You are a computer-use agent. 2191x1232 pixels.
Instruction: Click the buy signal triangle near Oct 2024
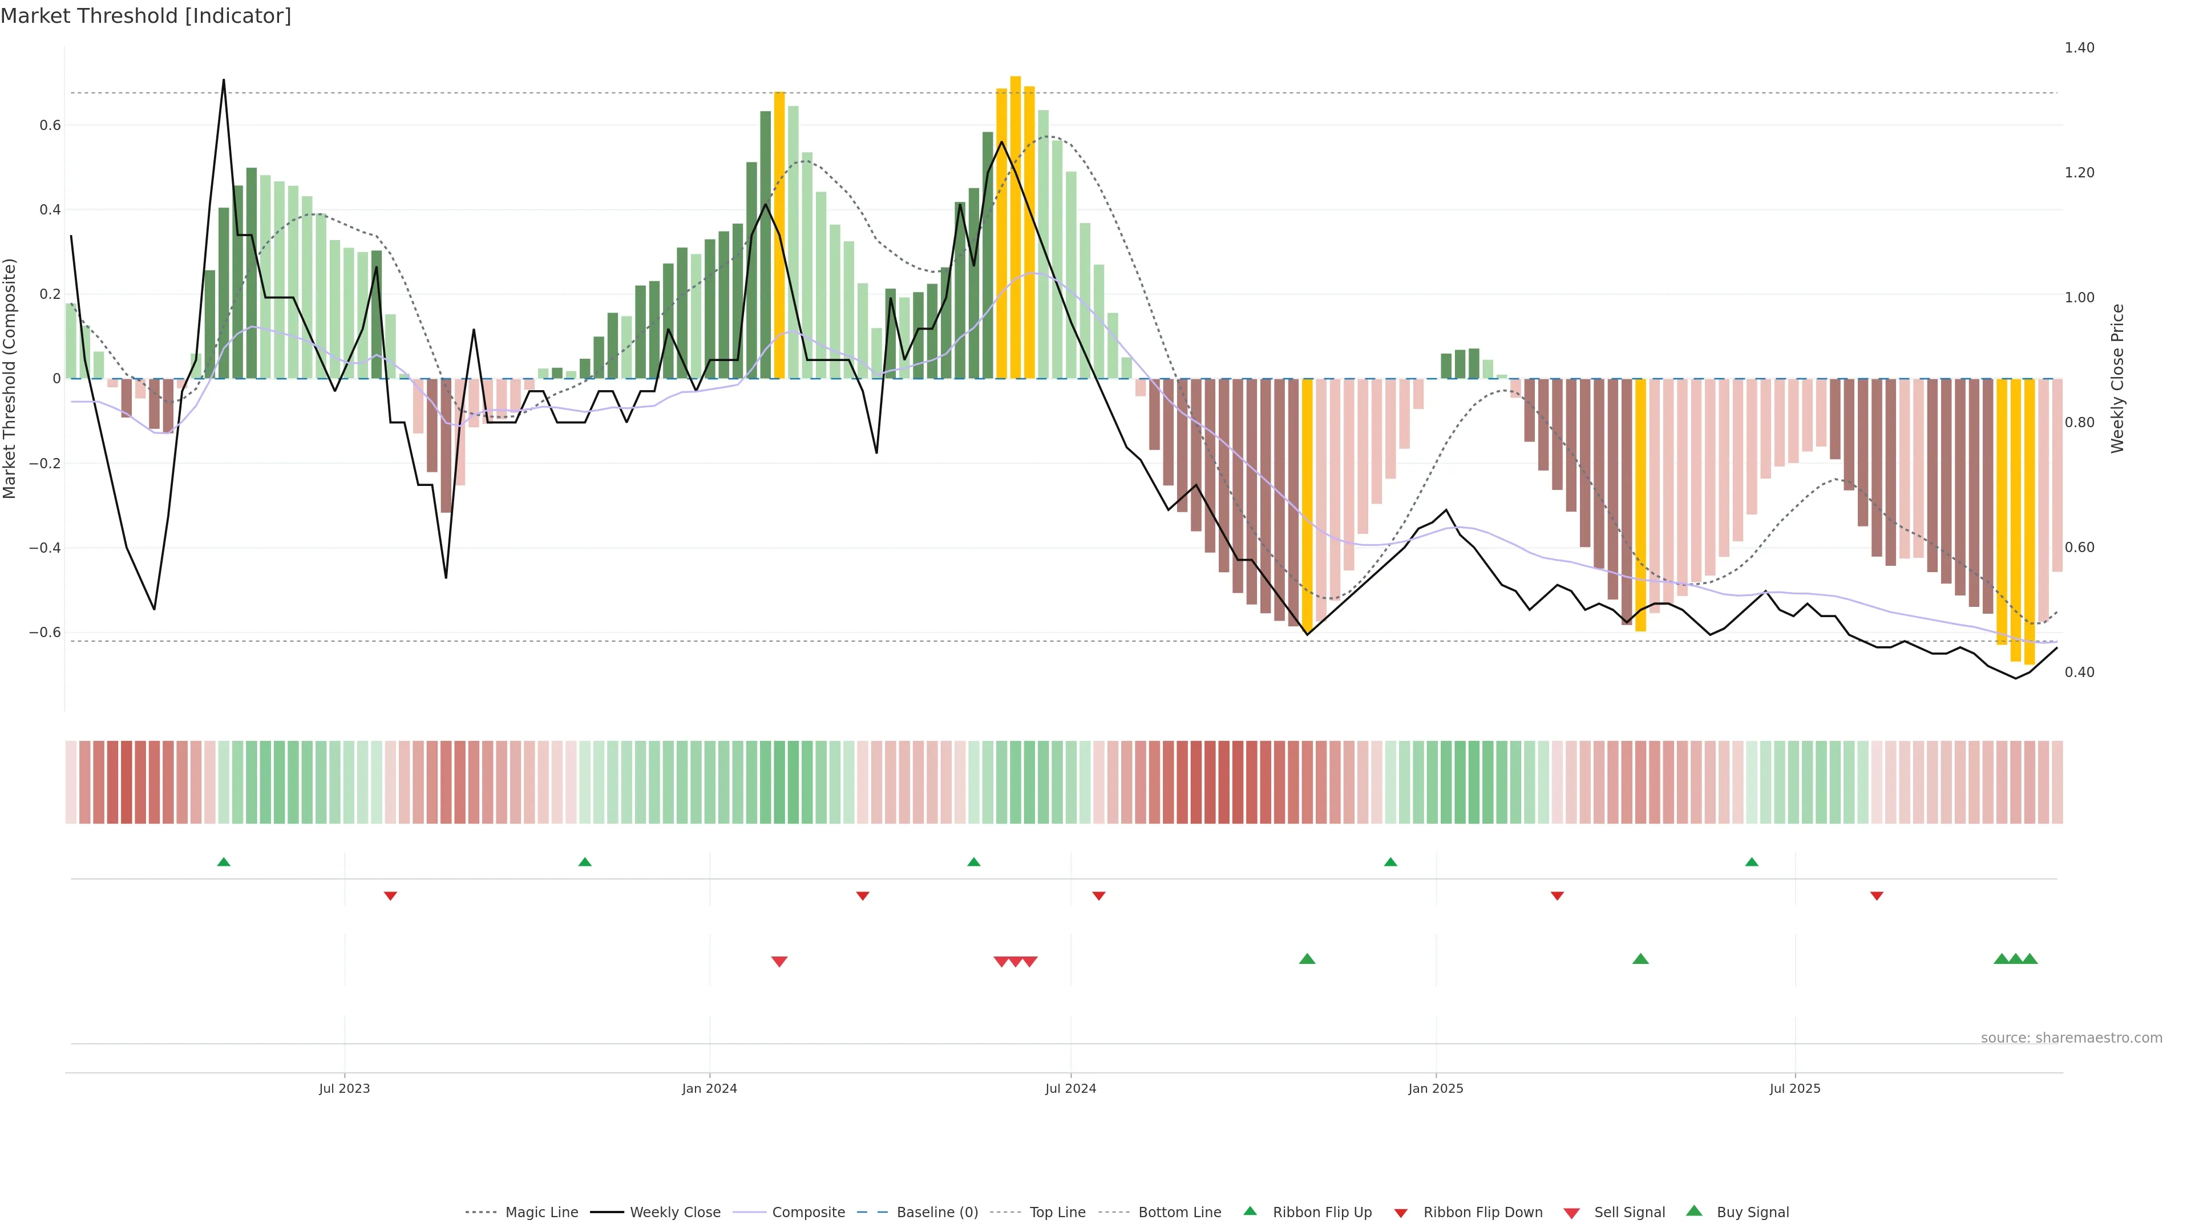tap(1307, 959)
